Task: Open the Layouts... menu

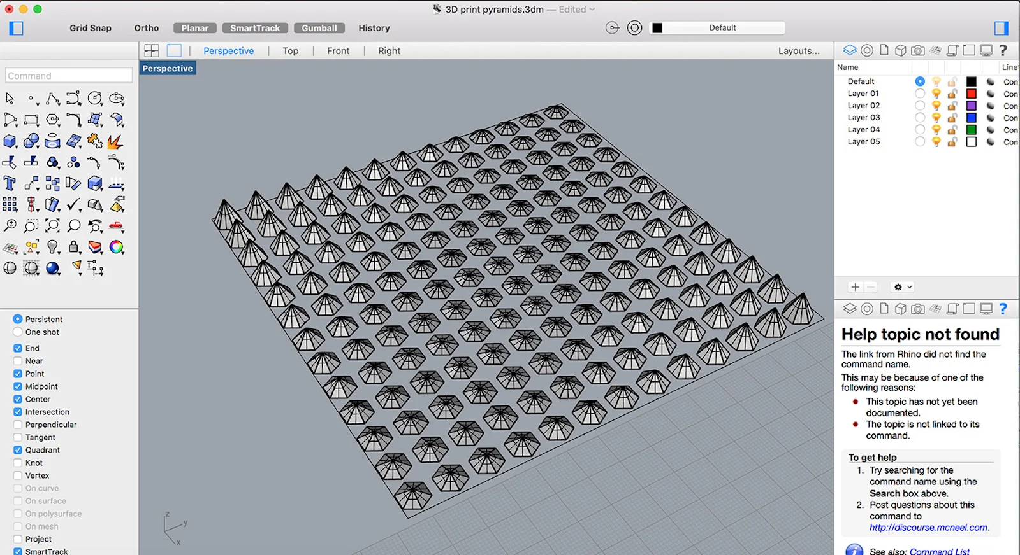Action: coord(799,51)
